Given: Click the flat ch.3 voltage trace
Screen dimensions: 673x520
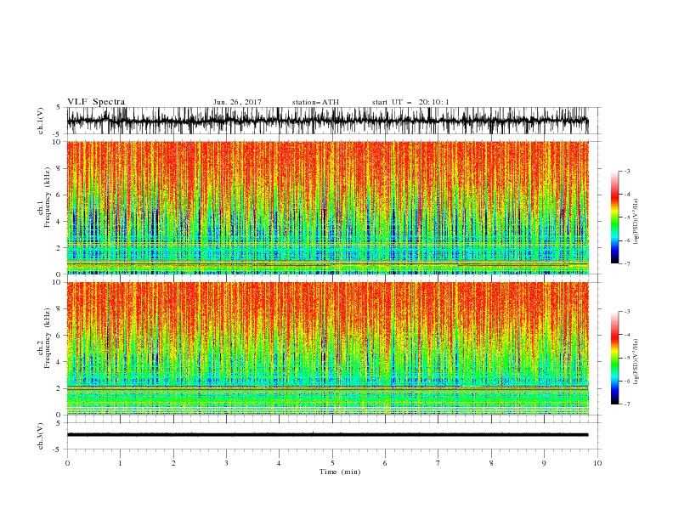Looking at the screenshot, I should pyautogui.click(x=327, y=435).
